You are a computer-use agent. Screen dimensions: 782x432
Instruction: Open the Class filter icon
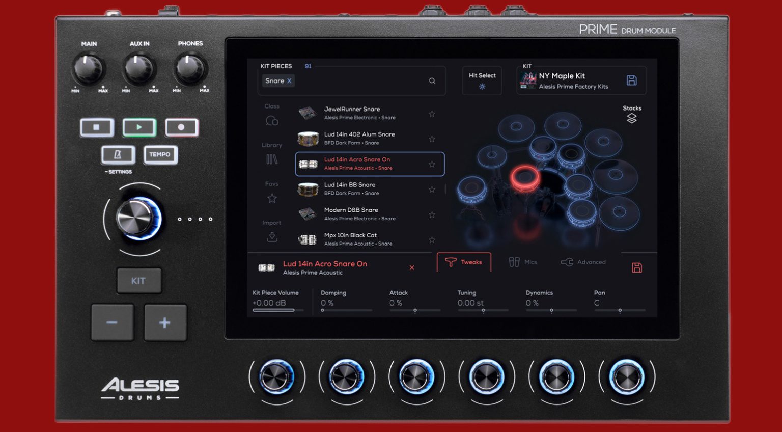coord(272,120)
